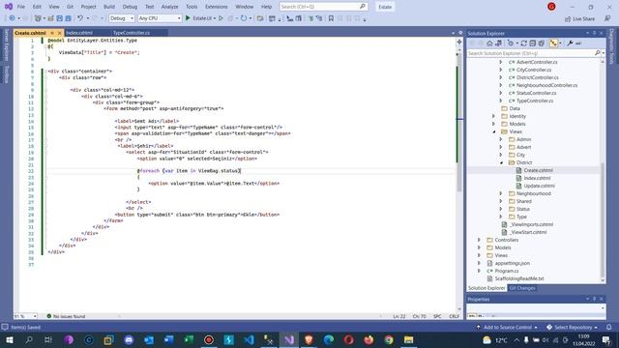Click the Pending Changes Filter clock icon

(x=511, y=43)
